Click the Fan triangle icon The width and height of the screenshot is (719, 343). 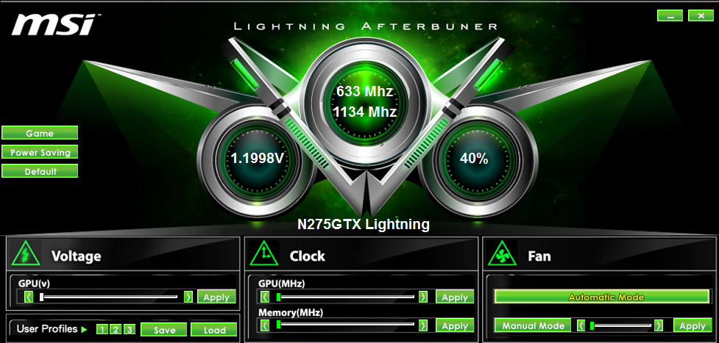coord(503,253)
